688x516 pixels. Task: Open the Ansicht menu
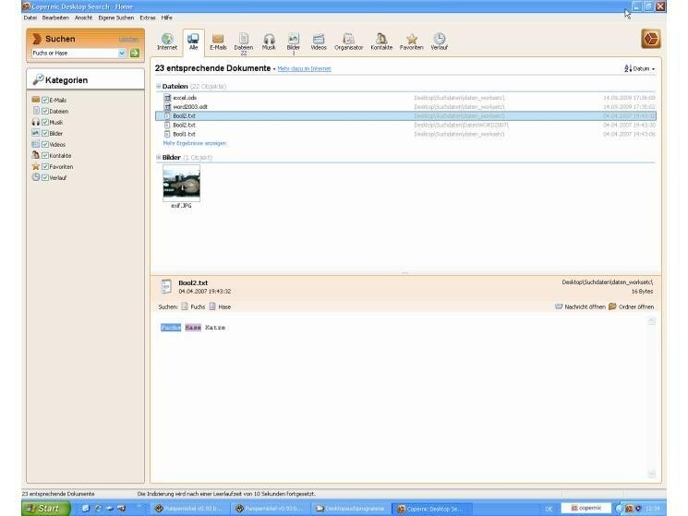point(83,18)
